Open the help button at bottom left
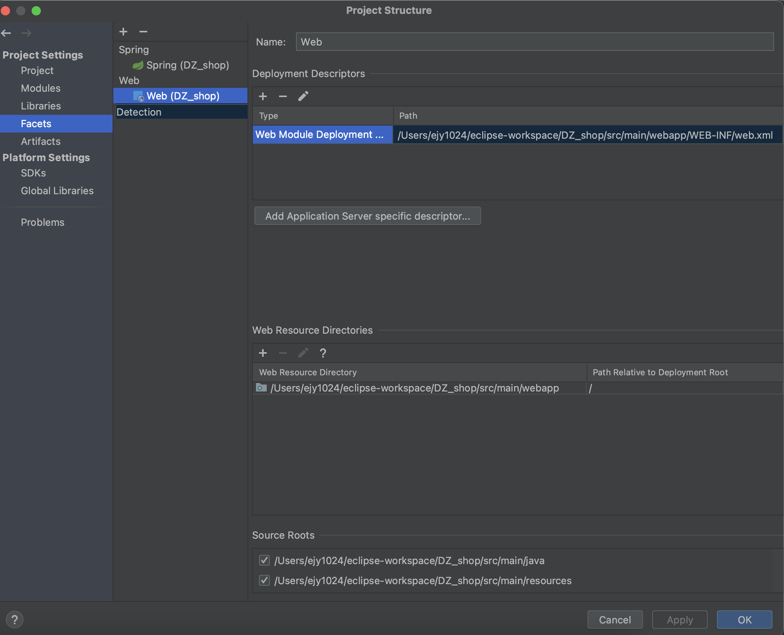Viewport: 784px width, 635px height. [15, 620]
